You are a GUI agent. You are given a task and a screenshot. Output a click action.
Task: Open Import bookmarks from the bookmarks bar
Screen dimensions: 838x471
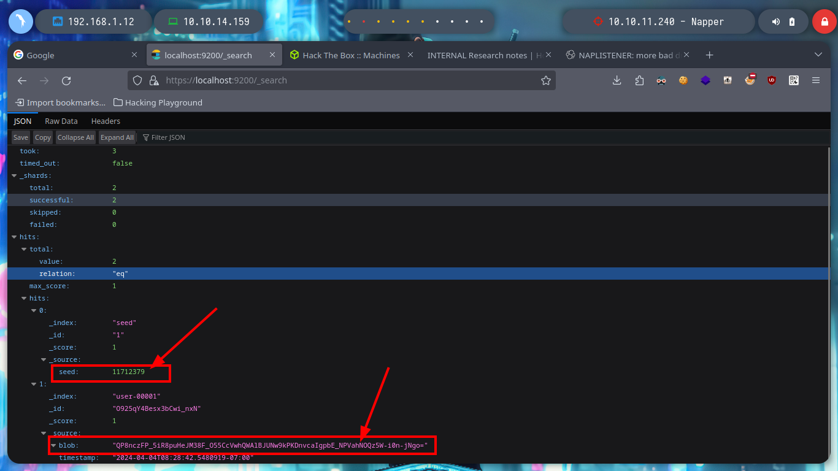[60, 102]
